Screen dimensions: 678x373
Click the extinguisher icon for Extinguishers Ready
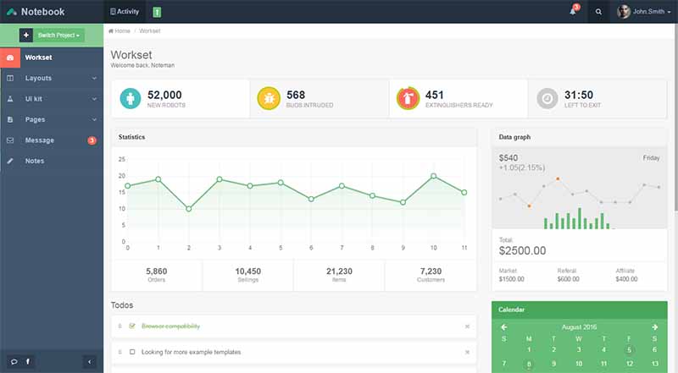coord(408,99)
